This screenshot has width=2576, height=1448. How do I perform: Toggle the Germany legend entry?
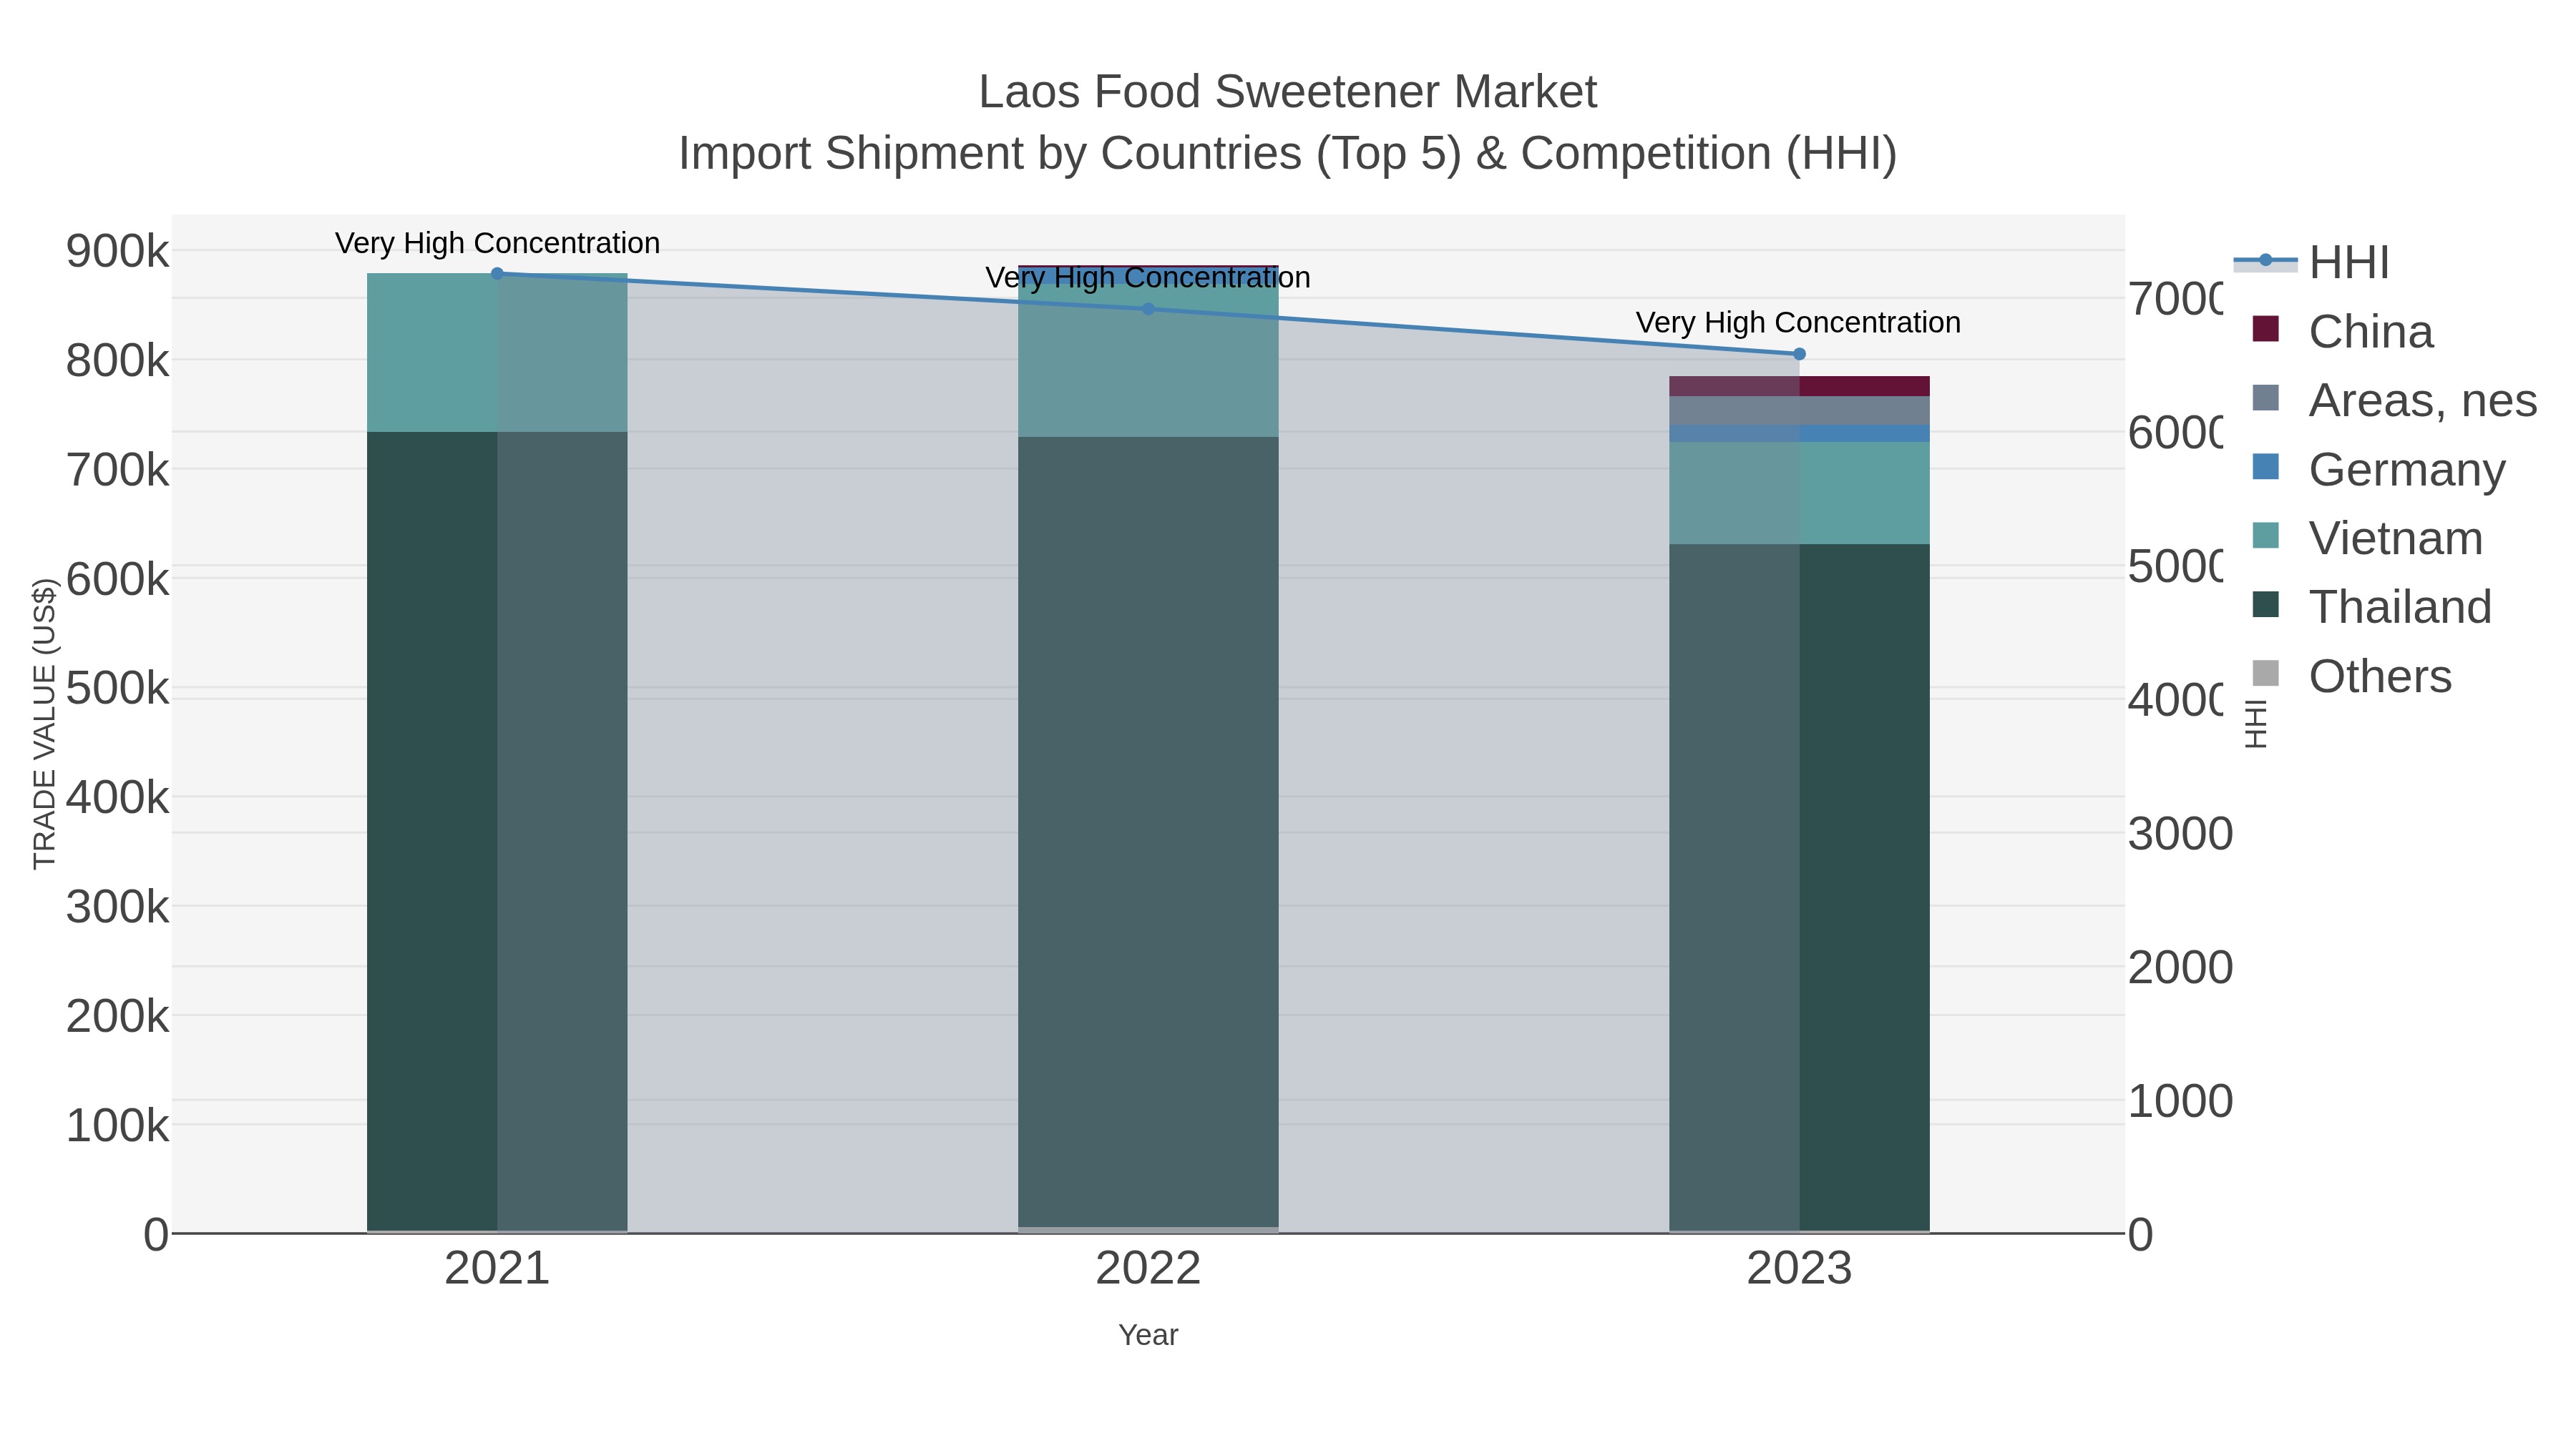coord(2378,468)
